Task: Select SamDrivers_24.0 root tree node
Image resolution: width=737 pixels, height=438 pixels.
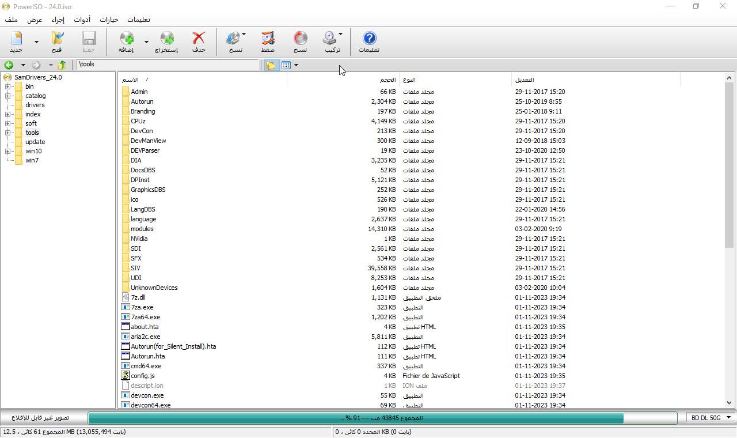Action: coord(38,77)
